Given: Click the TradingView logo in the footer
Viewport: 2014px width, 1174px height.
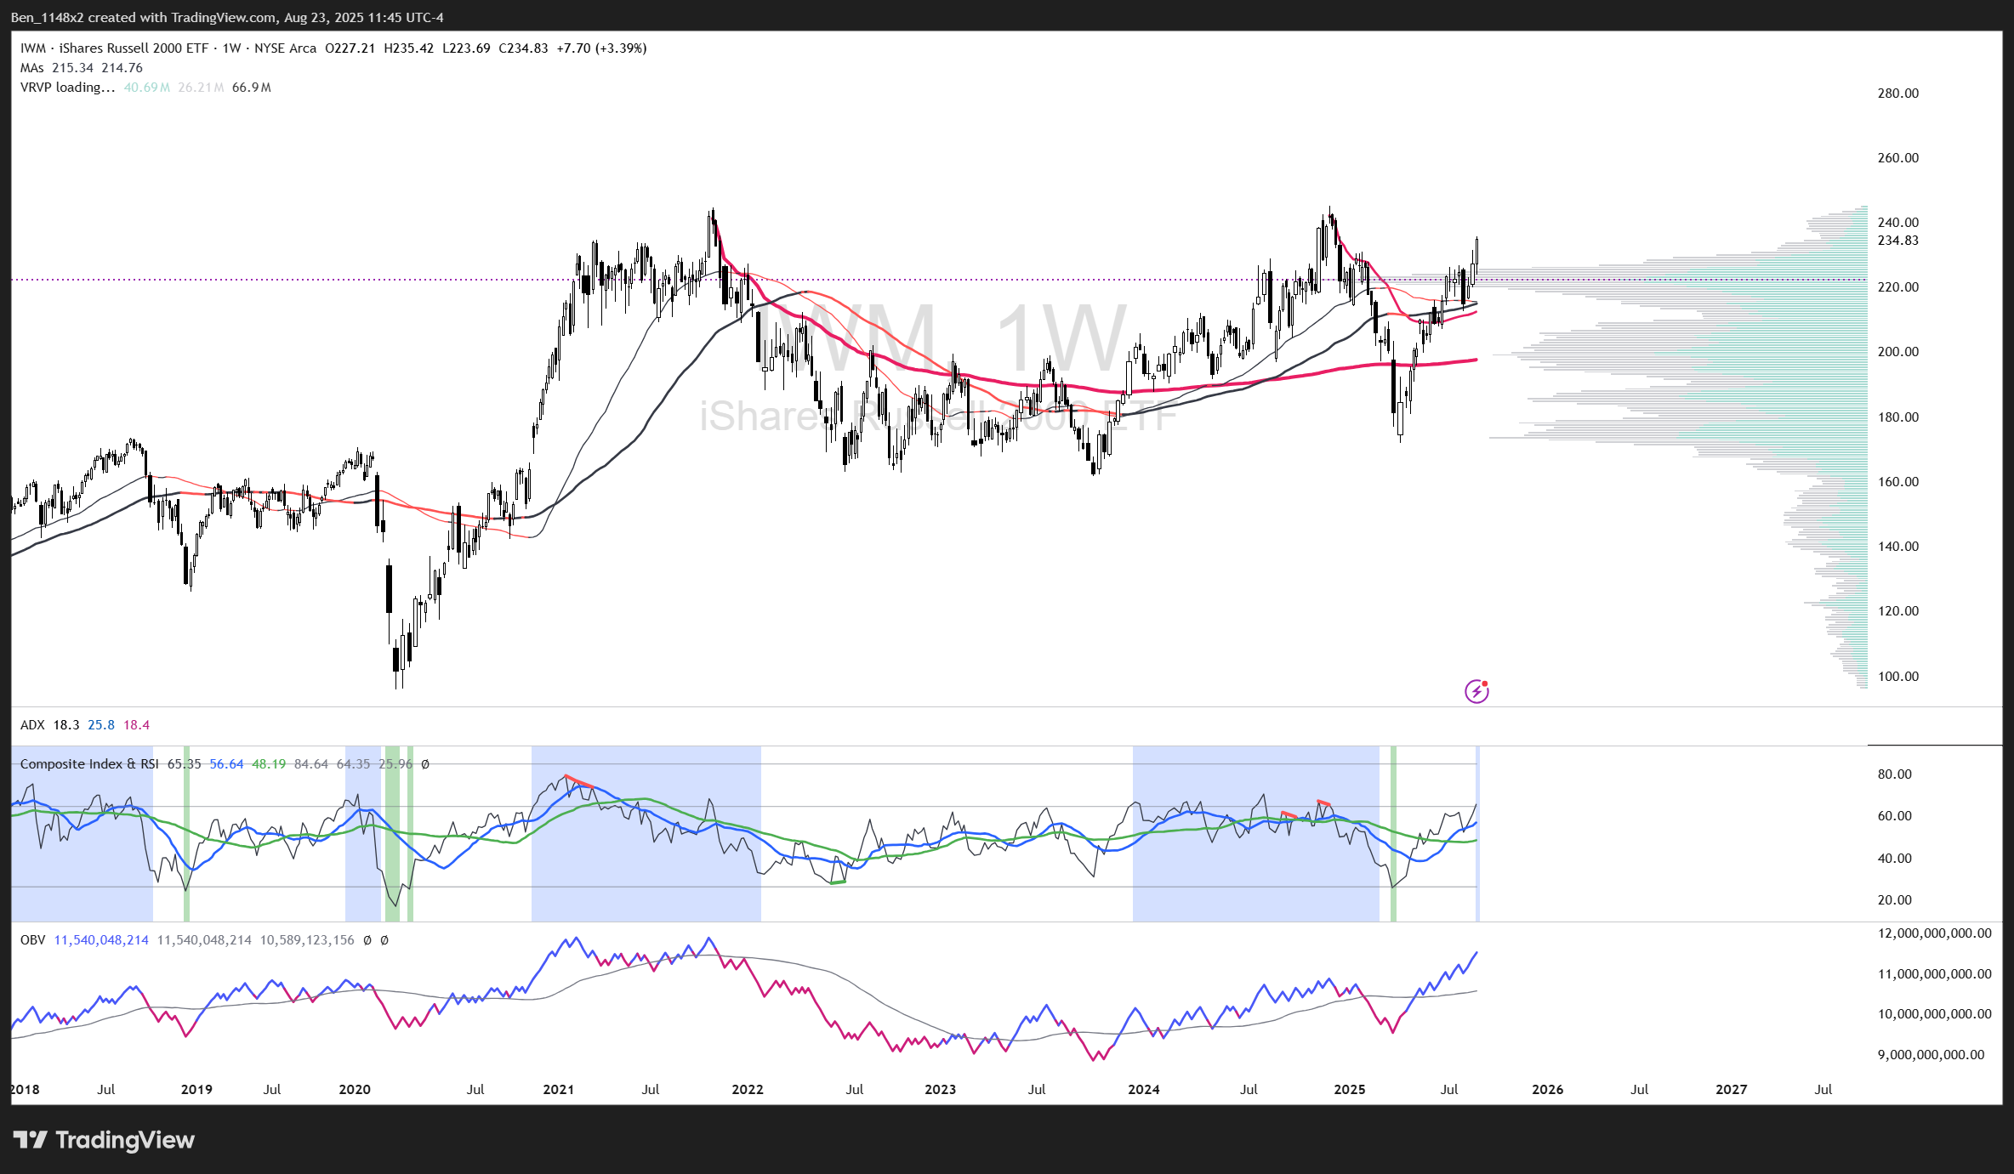Looking at the screenshot, I should coord(104,1140).
